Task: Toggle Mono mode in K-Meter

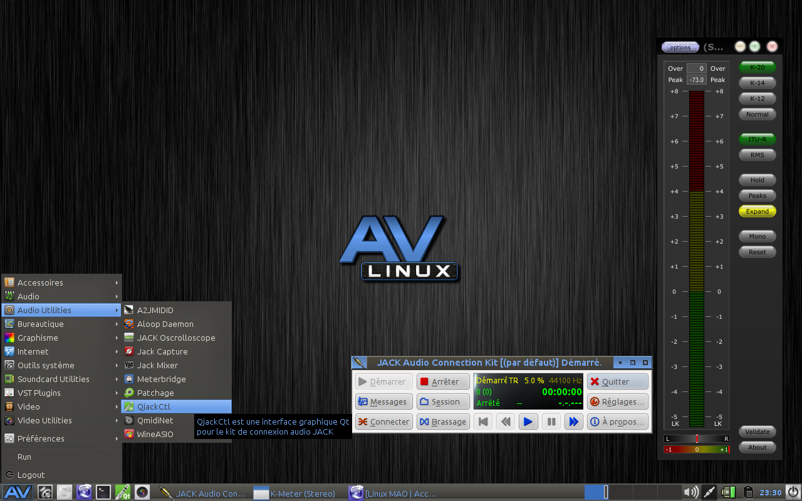Action: coord(757,236)
